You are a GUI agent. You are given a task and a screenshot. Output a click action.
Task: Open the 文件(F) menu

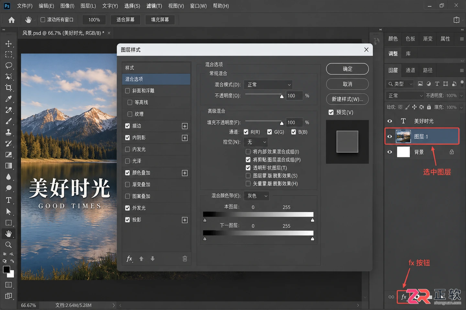click(25, 6)
